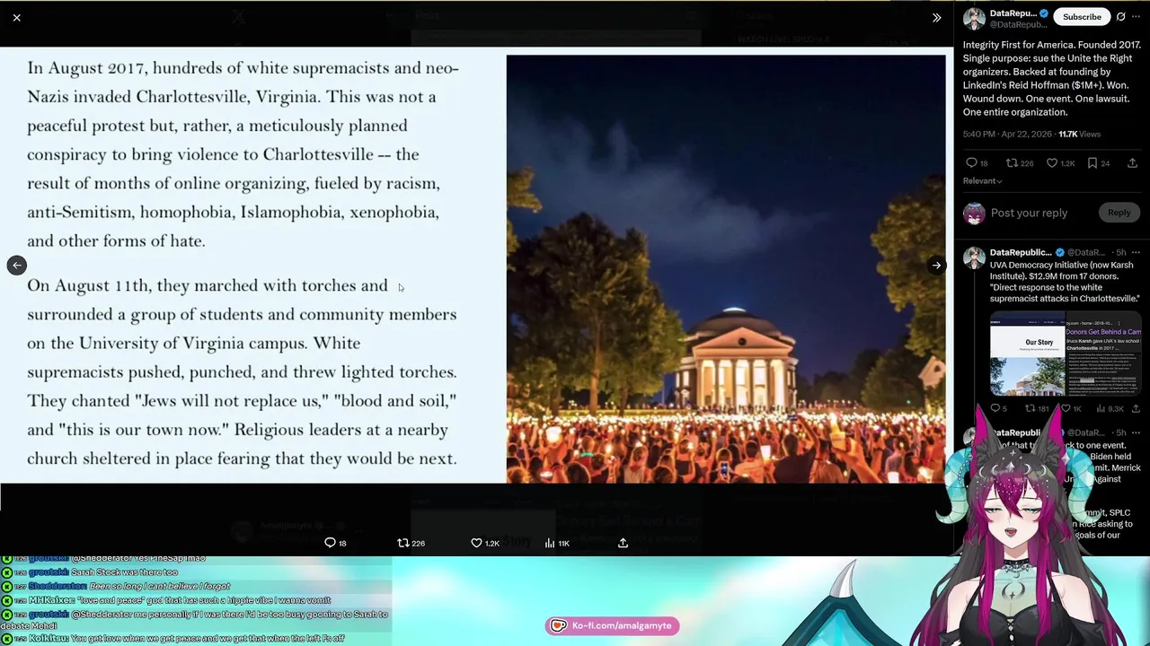Click the Reply button
The image size is (1150, 646).
coord(1119,213)
